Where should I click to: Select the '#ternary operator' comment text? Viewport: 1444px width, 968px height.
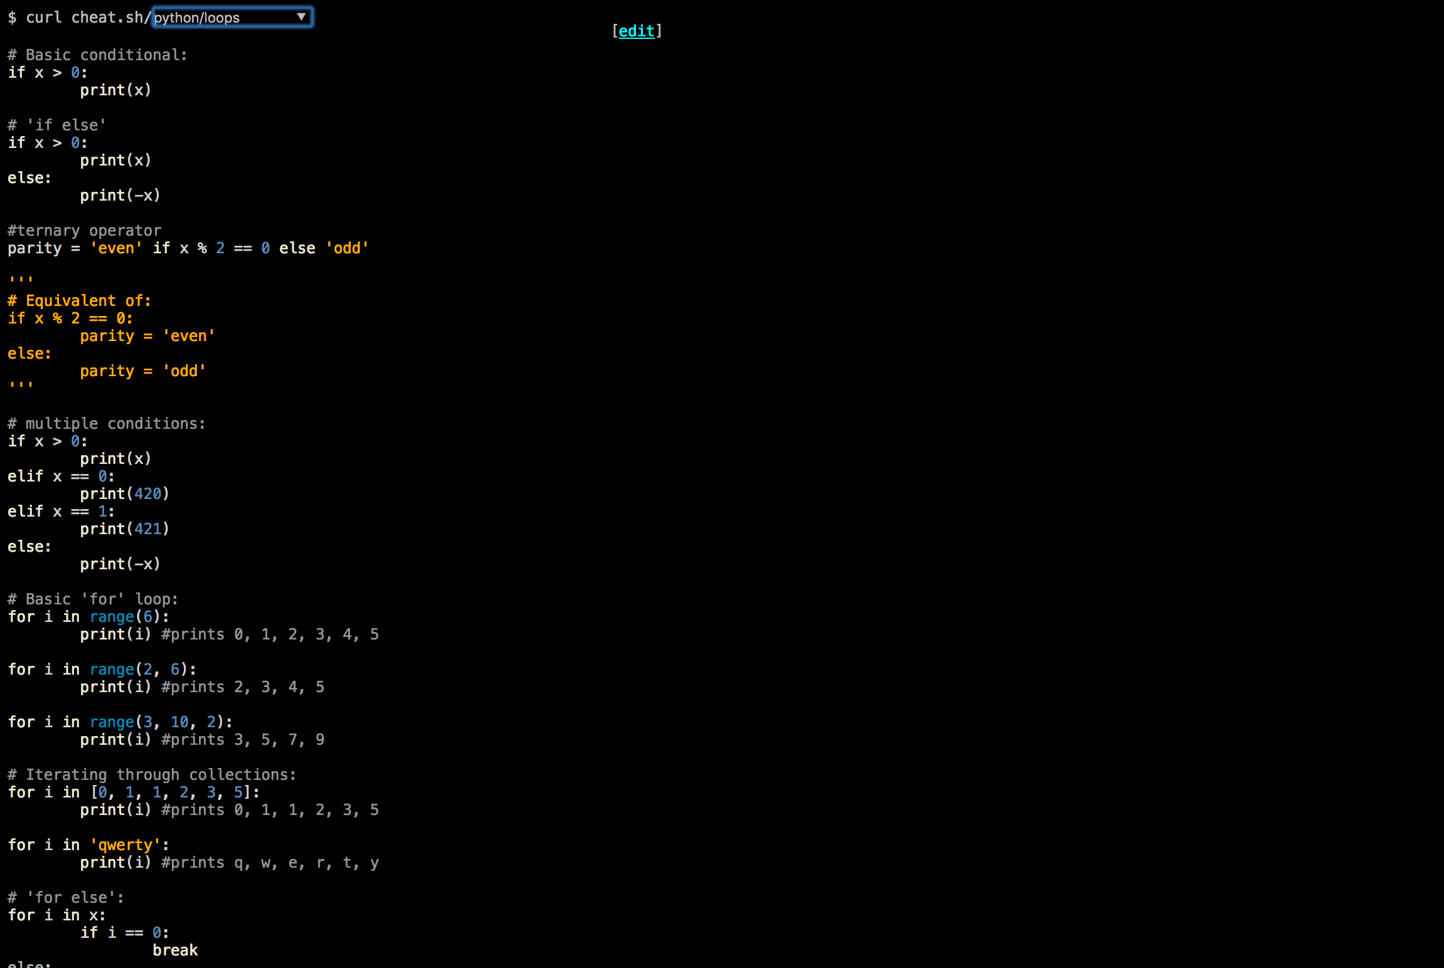pos(84,231)
